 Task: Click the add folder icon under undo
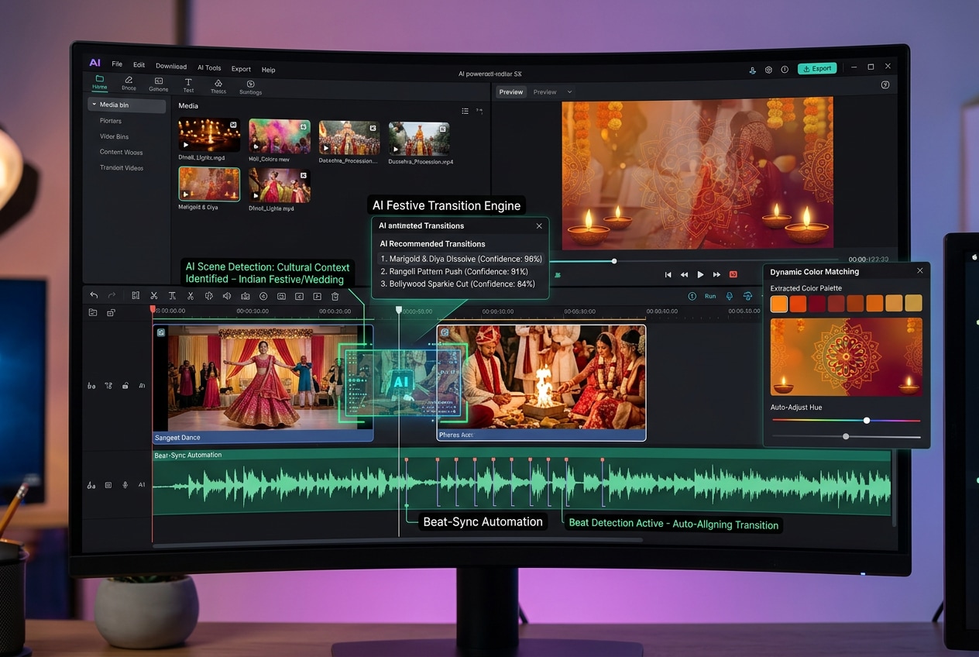pyautogui.click(x=93, y=312)
